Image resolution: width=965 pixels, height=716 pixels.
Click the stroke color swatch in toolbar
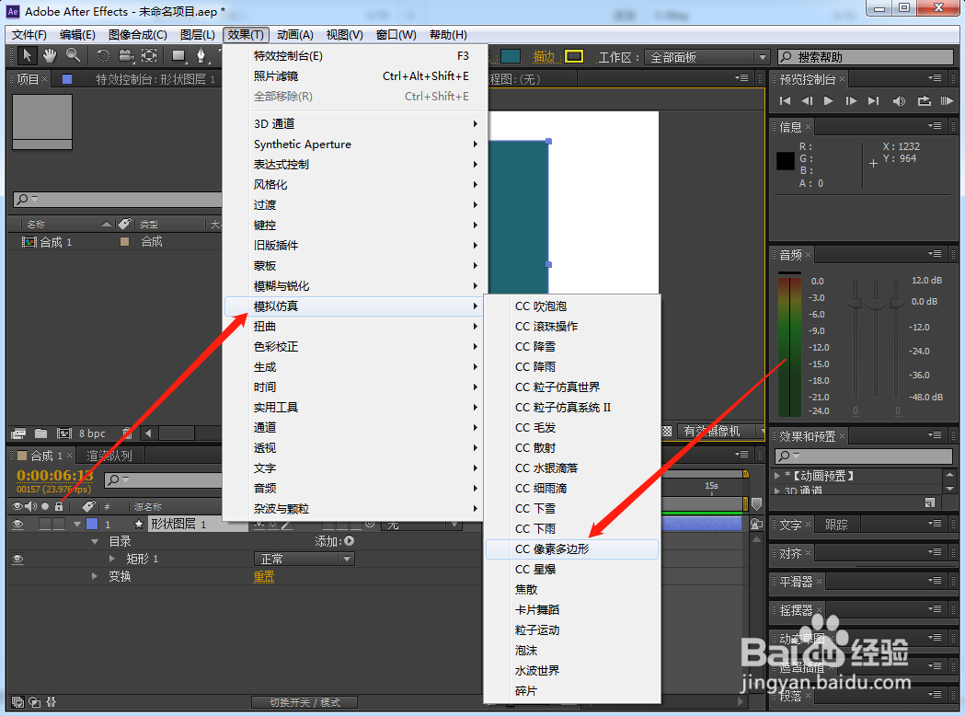[x=574, y=57]
